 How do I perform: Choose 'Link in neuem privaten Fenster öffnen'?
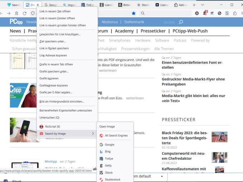[67, 25]
